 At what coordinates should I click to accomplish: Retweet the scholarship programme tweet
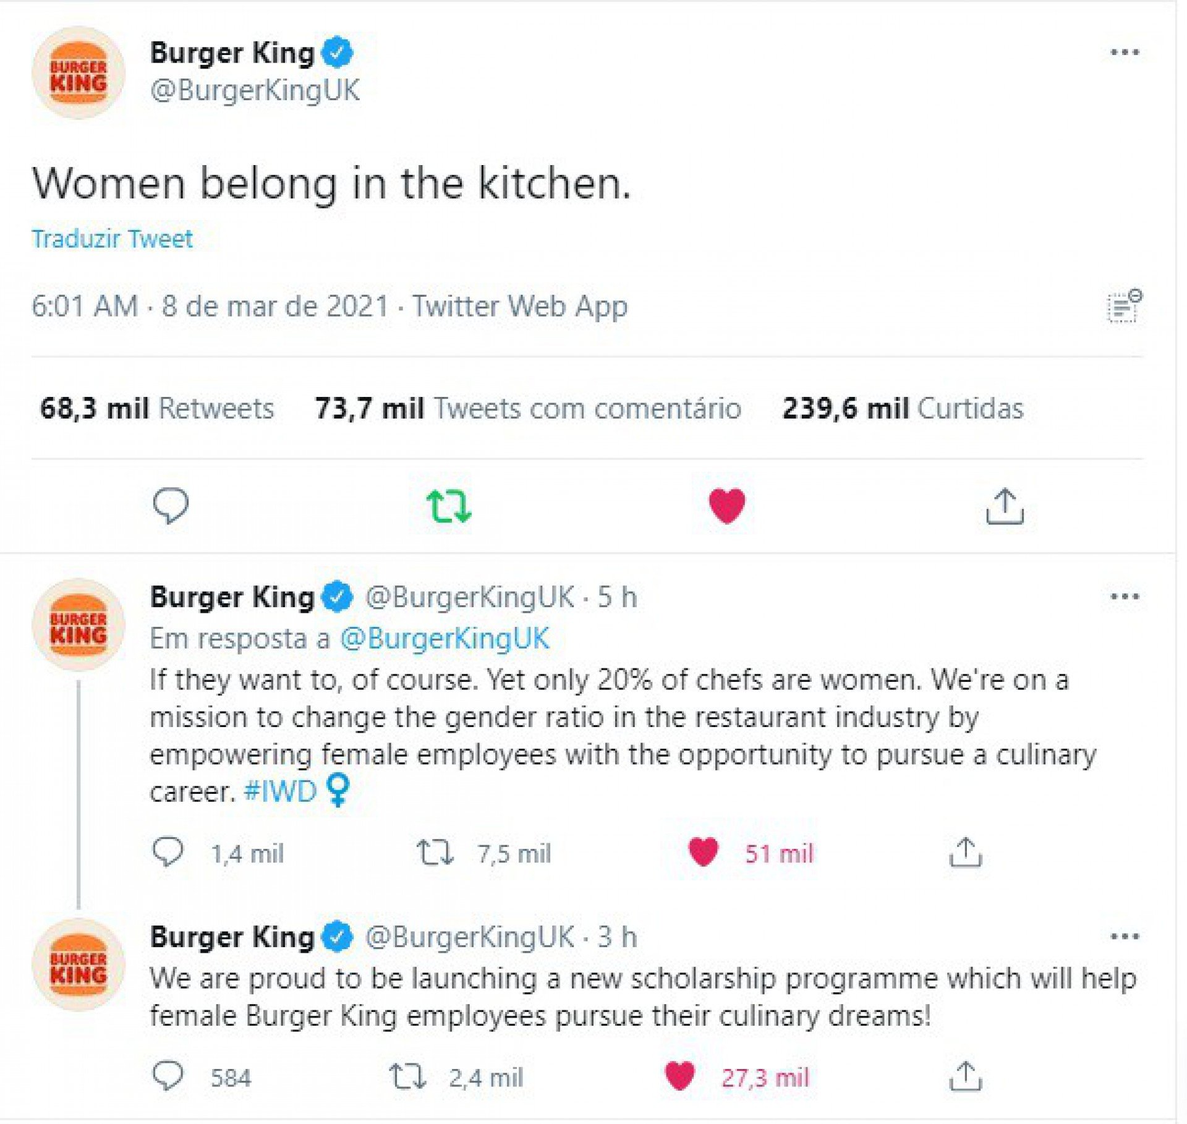407,1076
